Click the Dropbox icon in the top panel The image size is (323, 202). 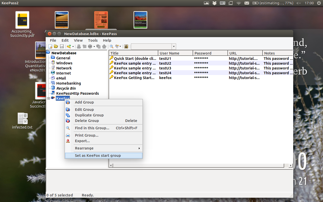[214, 3]
